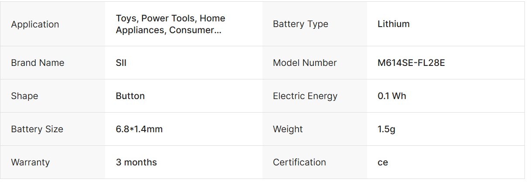Click the Button shape value
Image resolution: width=531 pixels, height=182 pixels.
tap(130, 96)
